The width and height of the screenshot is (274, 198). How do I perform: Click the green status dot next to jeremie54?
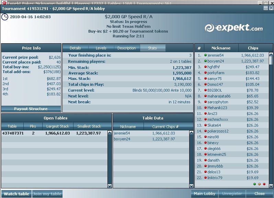pos(205,55)
